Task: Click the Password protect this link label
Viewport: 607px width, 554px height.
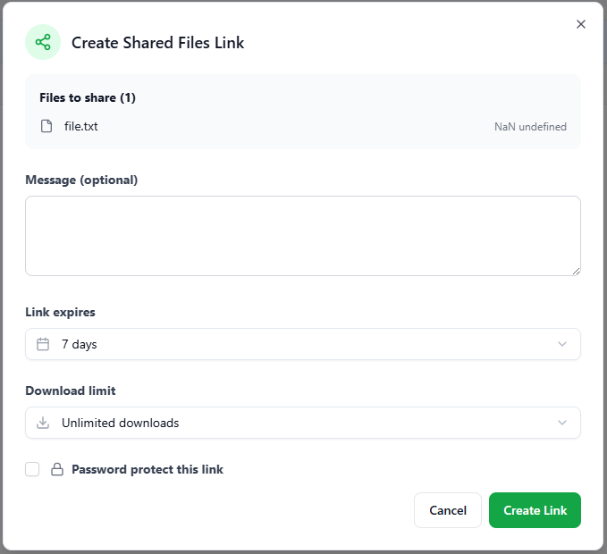Action: [148, 469]
